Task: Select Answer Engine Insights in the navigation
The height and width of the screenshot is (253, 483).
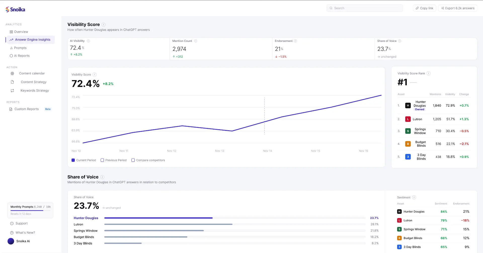Action: point(32,39)
